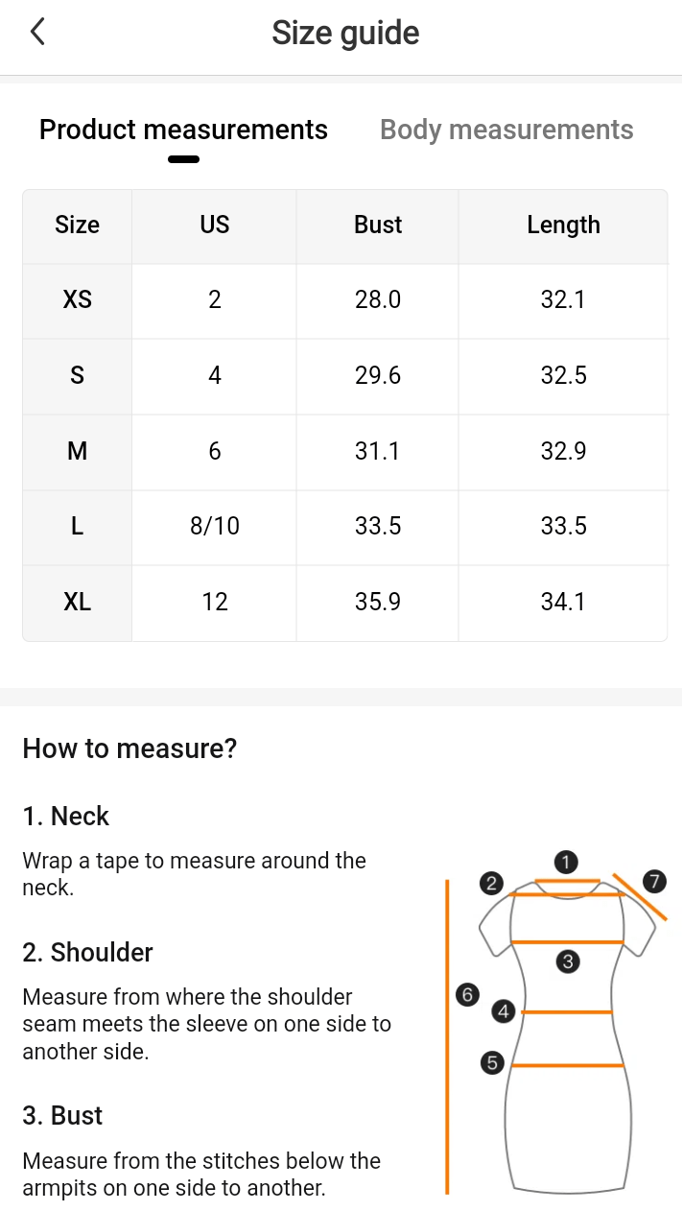Tap the '1. Neck' instruction heading
Image resolution: width=682 pixels, height=1211 pixels.
point(66,817)
